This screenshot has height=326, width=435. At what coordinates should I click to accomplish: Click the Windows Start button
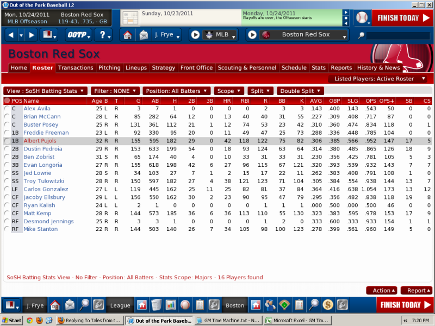(x=11, y=321)
